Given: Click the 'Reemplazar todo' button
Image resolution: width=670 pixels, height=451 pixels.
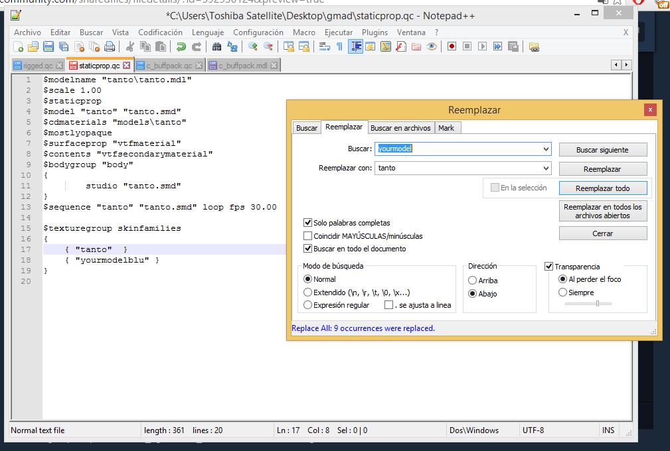Looking at the screenshot, I should tap(602, 188).
